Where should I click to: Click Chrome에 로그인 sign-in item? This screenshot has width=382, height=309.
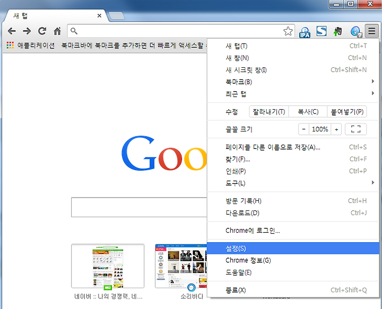[293, 231]
